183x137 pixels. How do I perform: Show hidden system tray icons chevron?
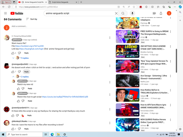pos(157,134)
